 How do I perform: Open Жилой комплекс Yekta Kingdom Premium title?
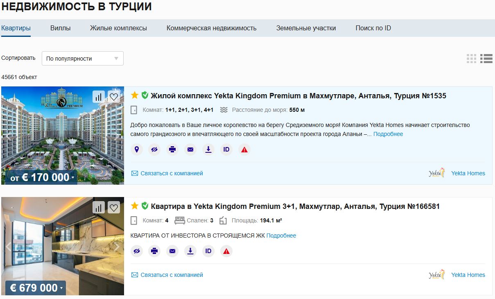point(298,96)
